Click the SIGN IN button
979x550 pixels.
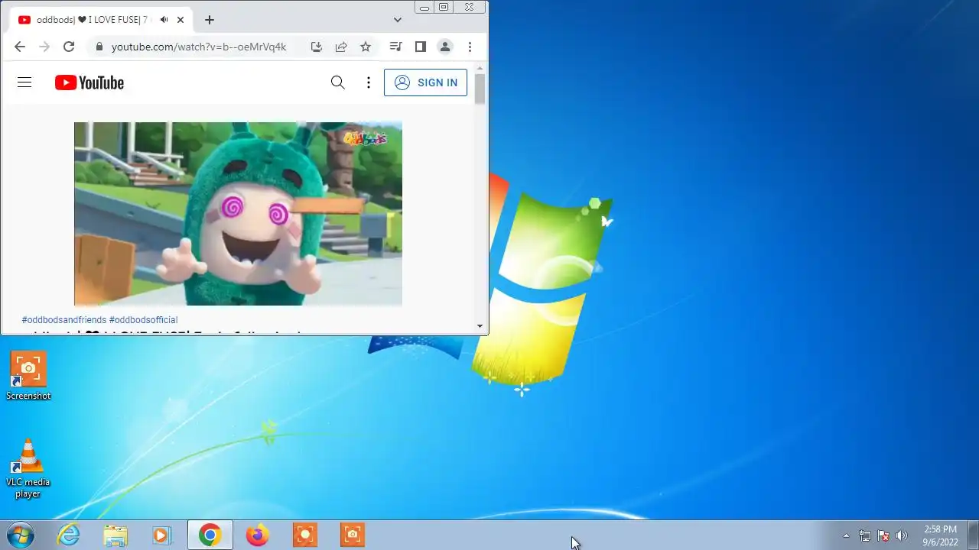[425, 82]
